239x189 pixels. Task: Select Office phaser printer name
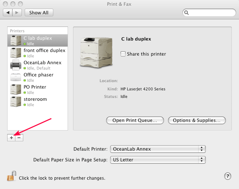point(39,75)
